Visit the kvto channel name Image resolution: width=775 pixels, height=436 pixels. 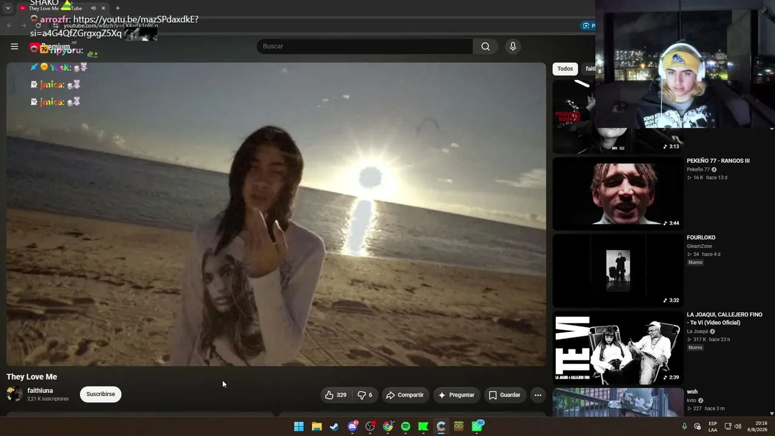tap(691, 400)
